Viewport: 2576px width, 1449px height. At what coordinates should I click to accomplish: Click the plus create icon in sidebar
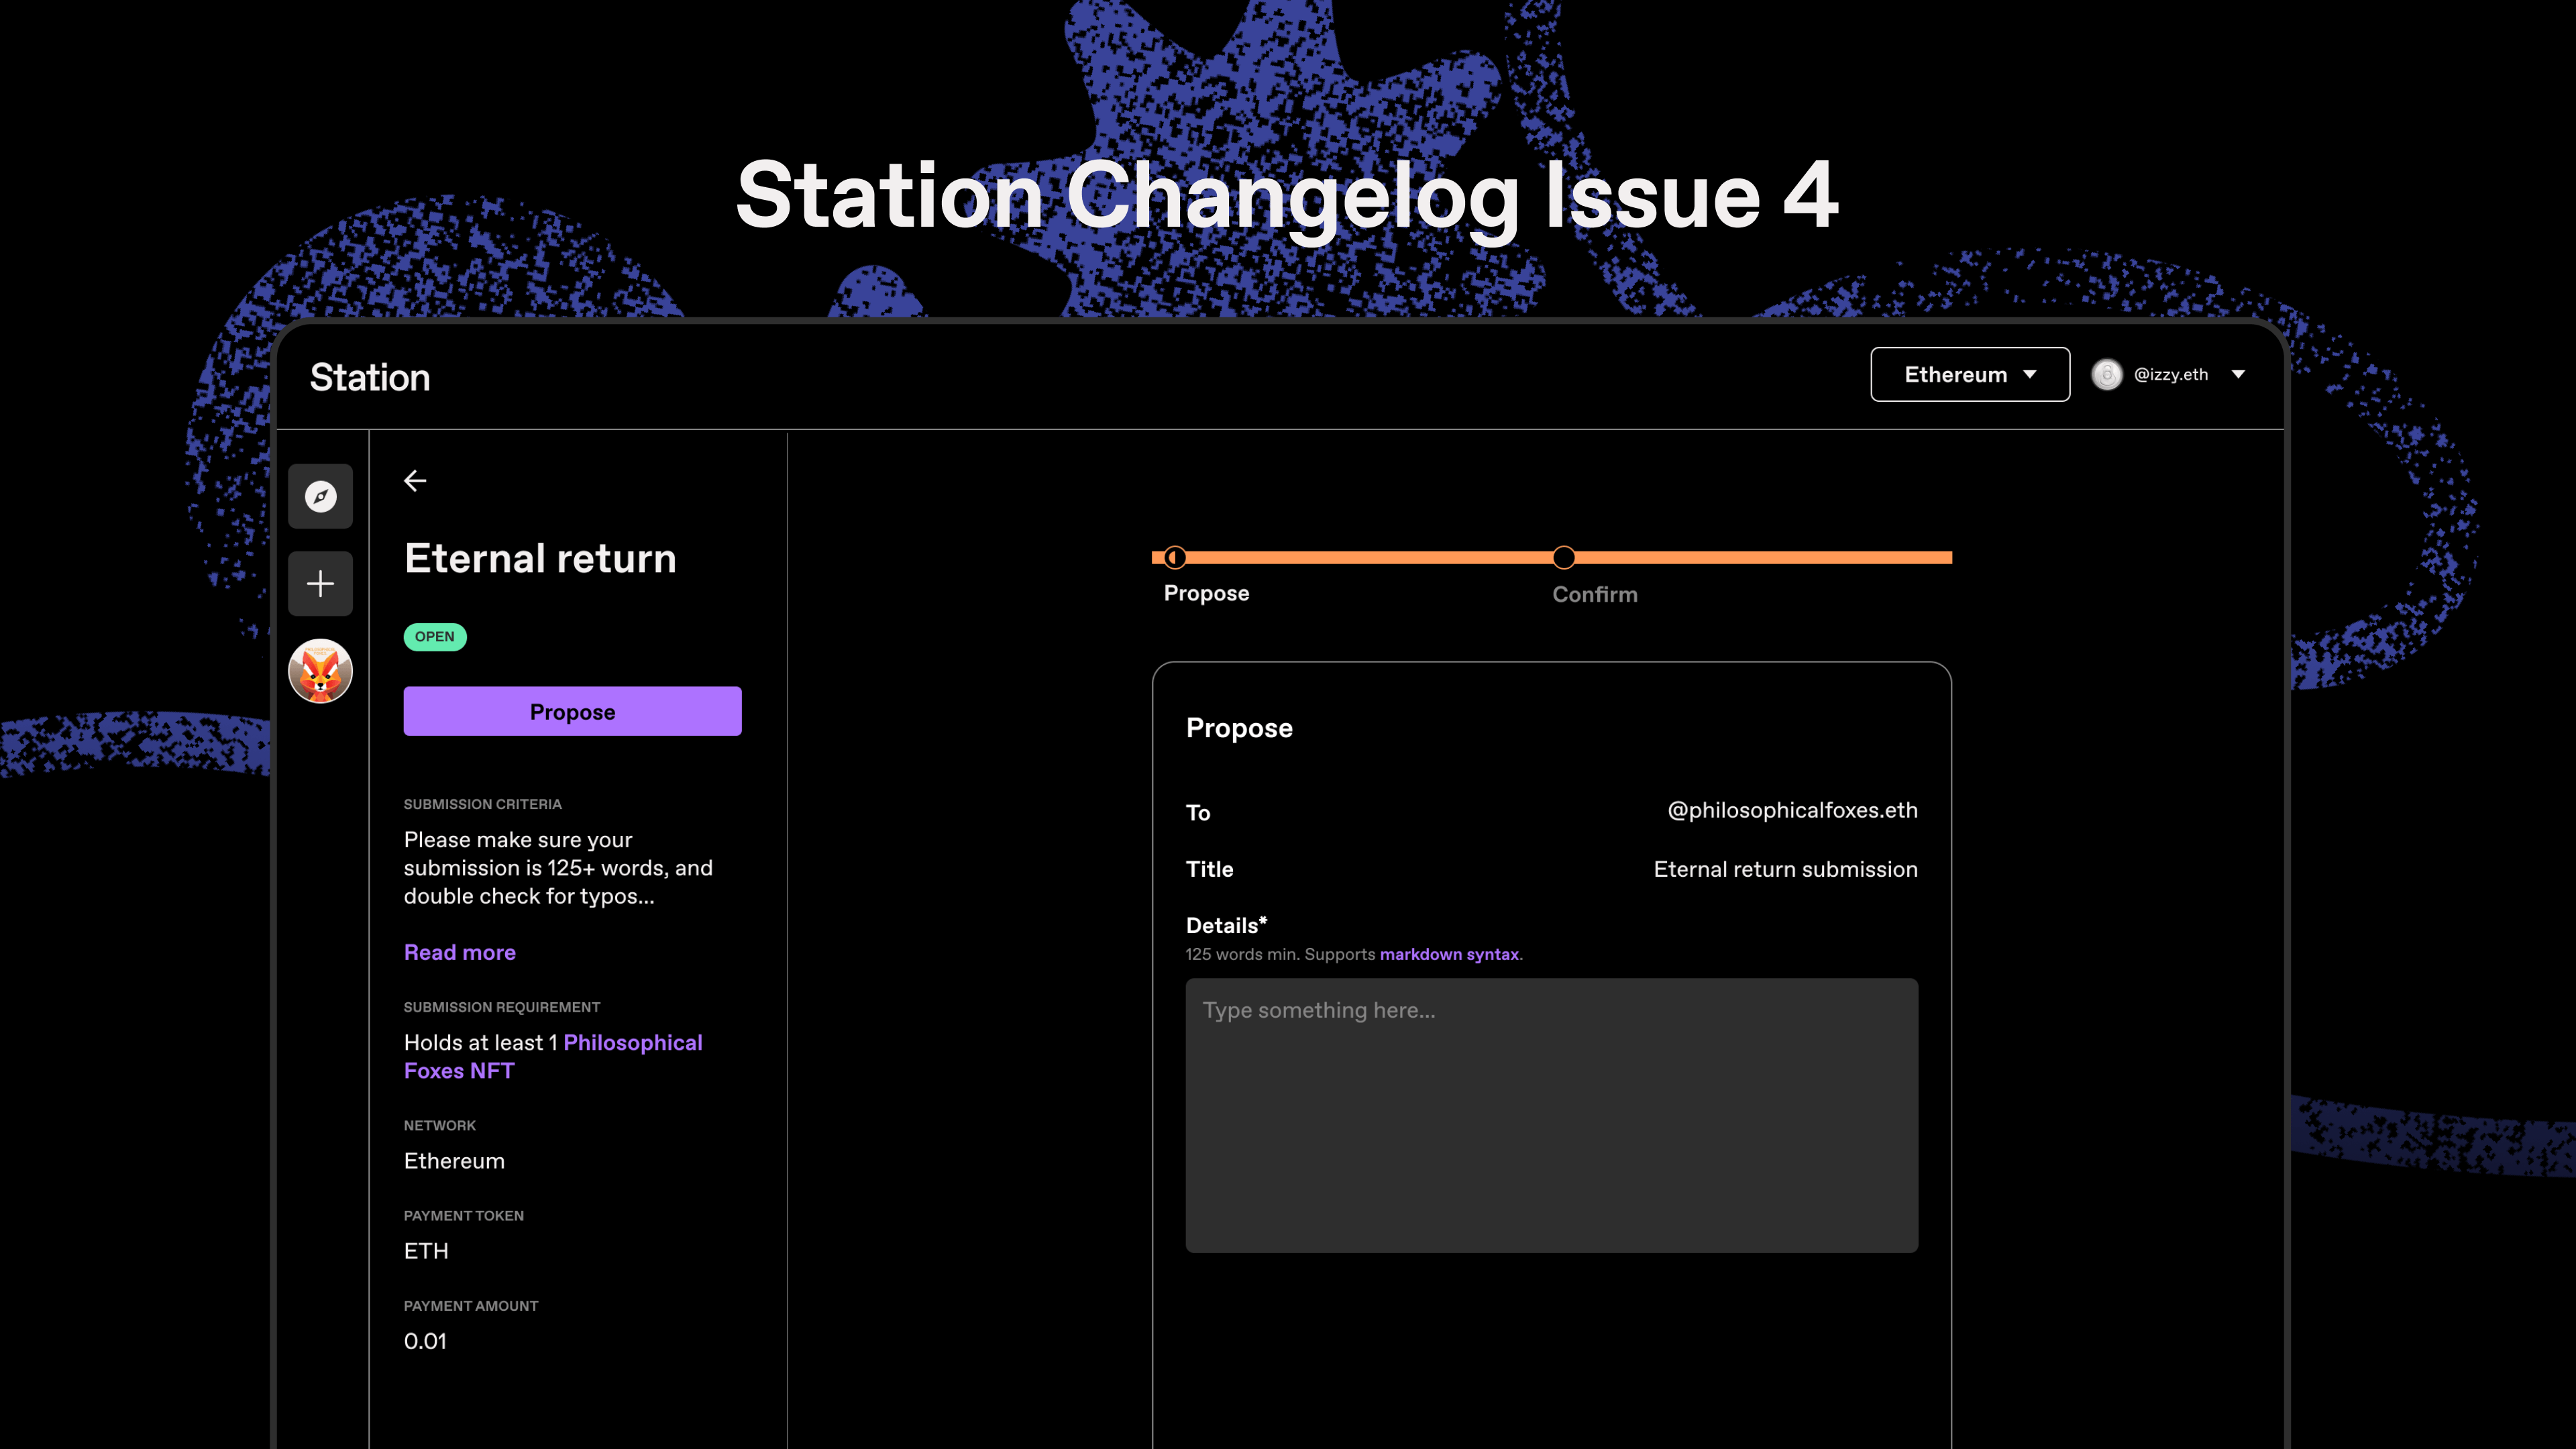tap(320, 583)
